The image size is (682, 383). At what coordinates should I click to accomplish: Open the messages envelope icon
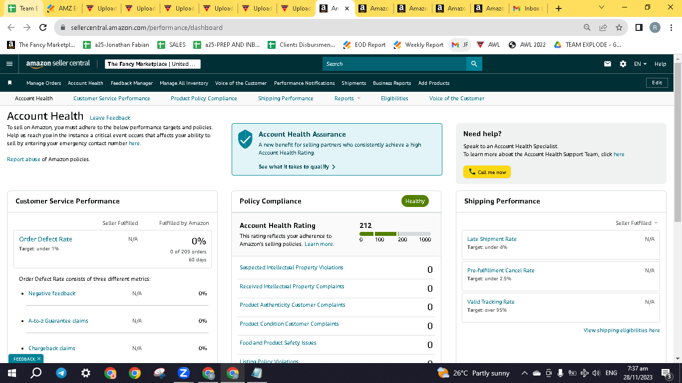[x=608, y=64]
